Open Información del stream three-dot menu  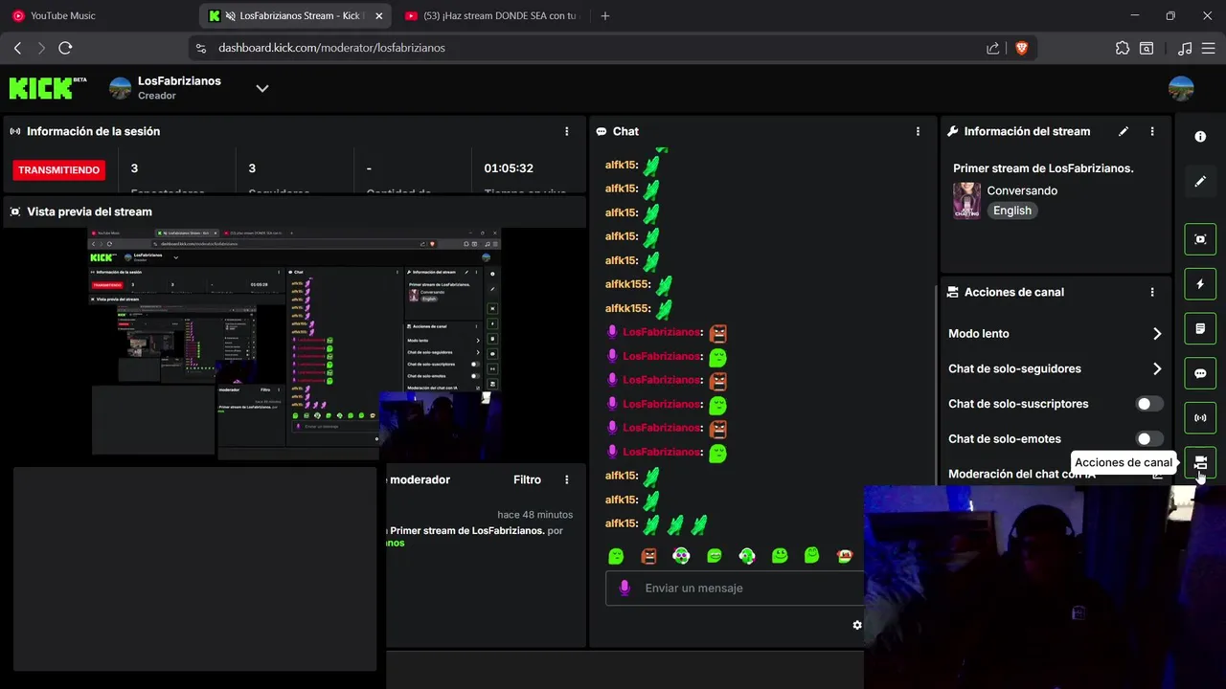pos(1152,131)
